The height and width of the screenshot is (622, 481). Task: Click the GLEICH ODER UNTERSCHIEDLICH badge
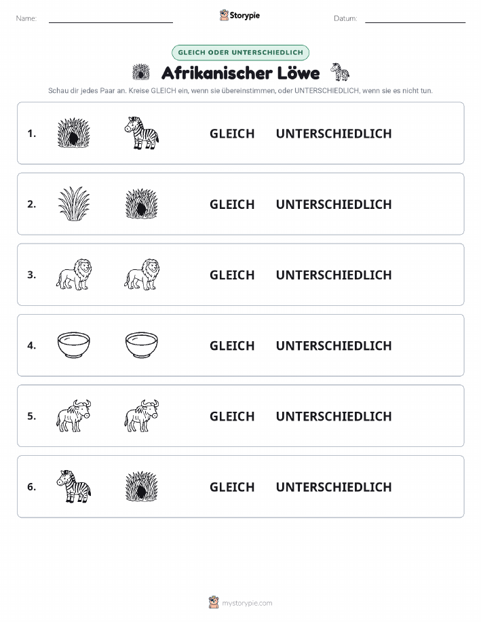pos(240,52)
